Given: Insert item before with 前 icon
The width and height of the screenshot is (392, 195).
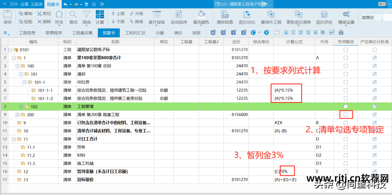Looking at the screenshot, I should [x=213, y=32].
